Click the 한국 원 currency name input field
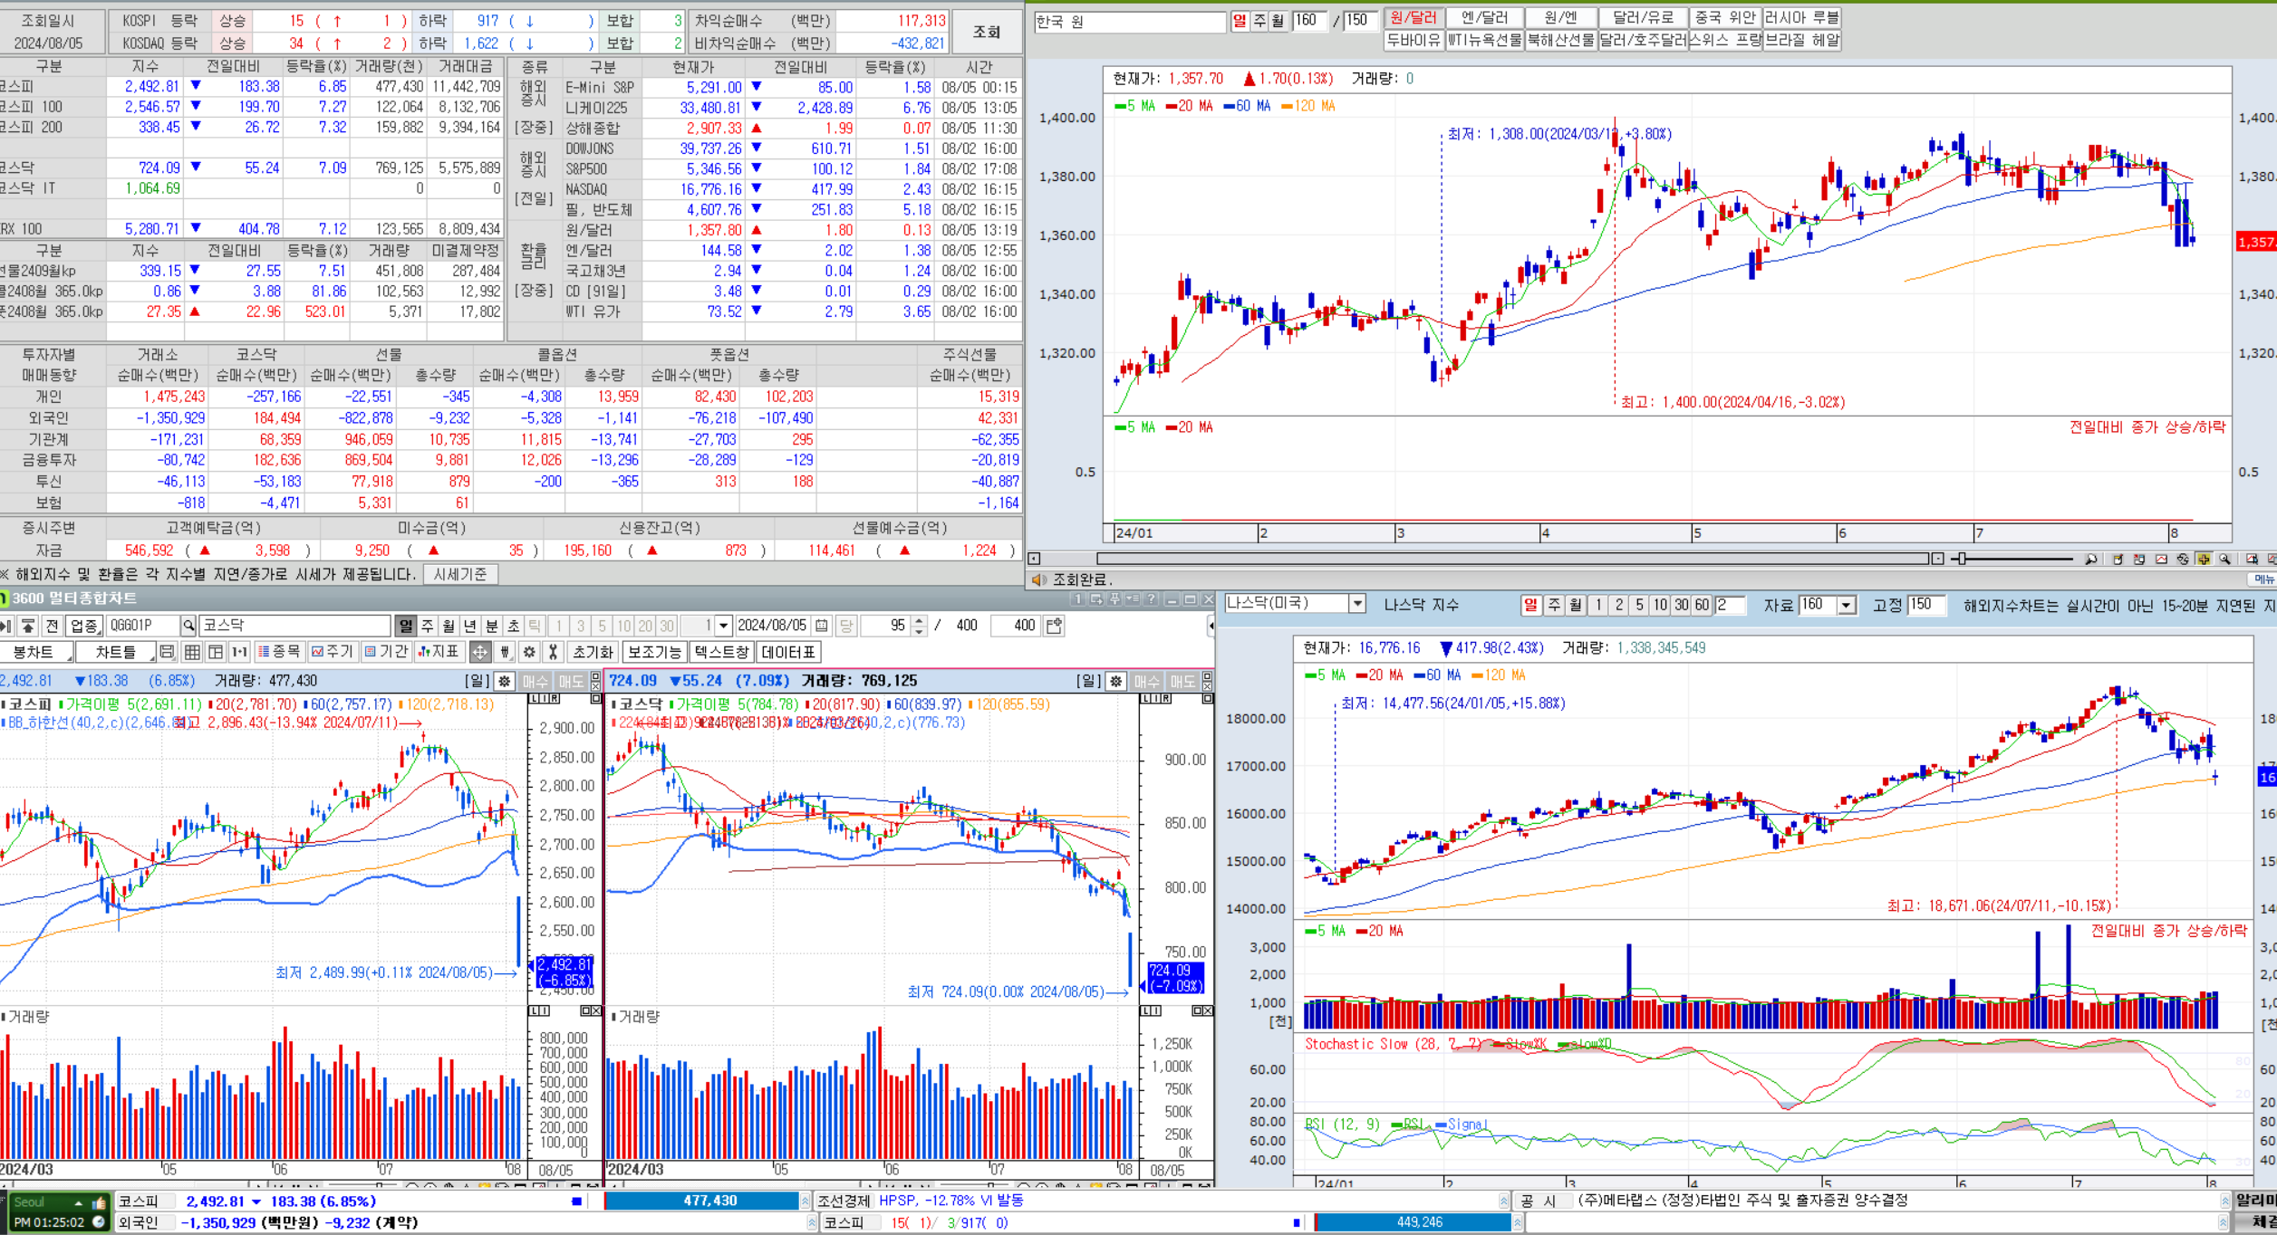The image size is (2277, 1235). click(x=1130, y=22)
